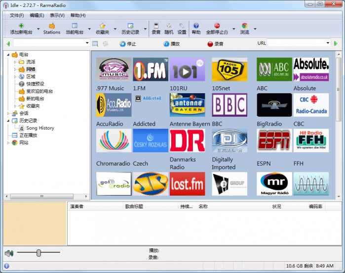Screen dimensions: 345x273
Task: Select Song History in the tree
Action: point(40,128)
